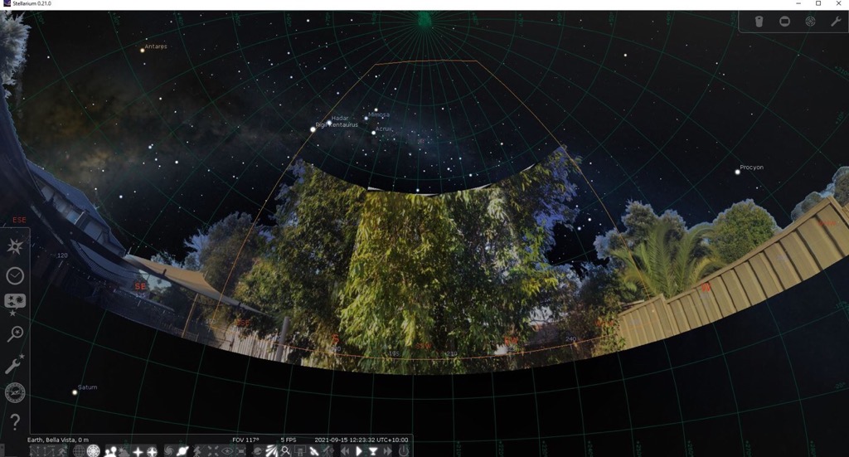Toggle exoplanets display icon
849x457 pixels.
pyautogui.click(x=257, y=450)
